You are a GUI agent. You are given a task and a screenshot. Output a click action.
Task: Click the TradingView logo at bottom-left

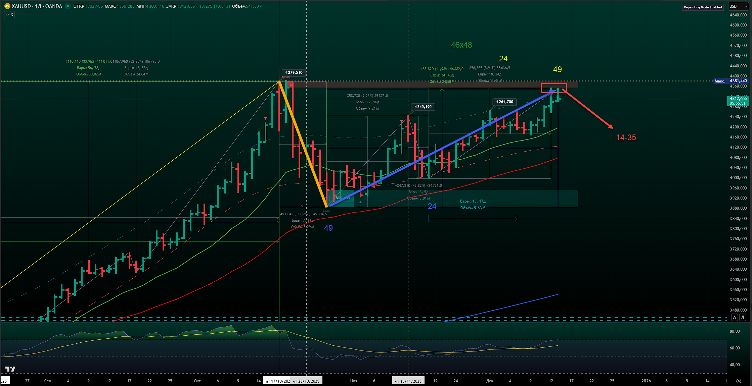pos(10,369)
